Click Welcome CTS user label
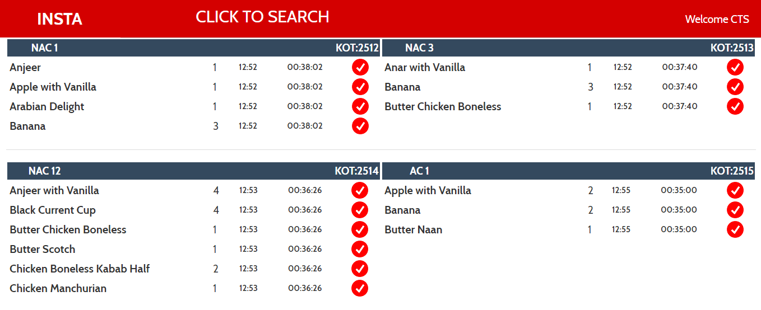761x310 pixels. pos(717,19)
